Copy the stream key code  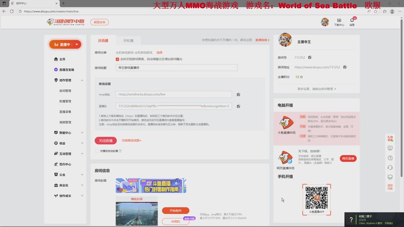coord(238,106)
